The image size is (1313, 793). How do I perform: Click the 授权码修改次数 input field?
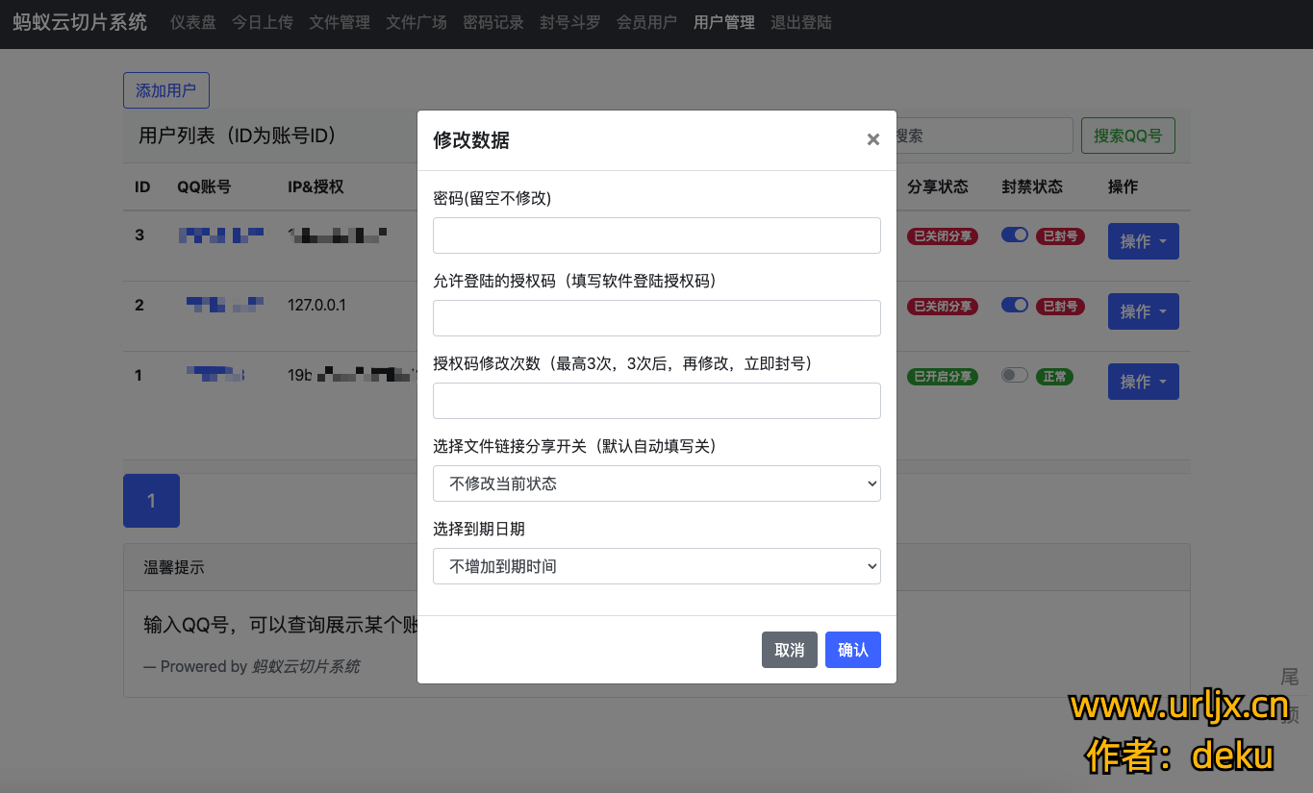pyautogui.click(x=657, y=401)
